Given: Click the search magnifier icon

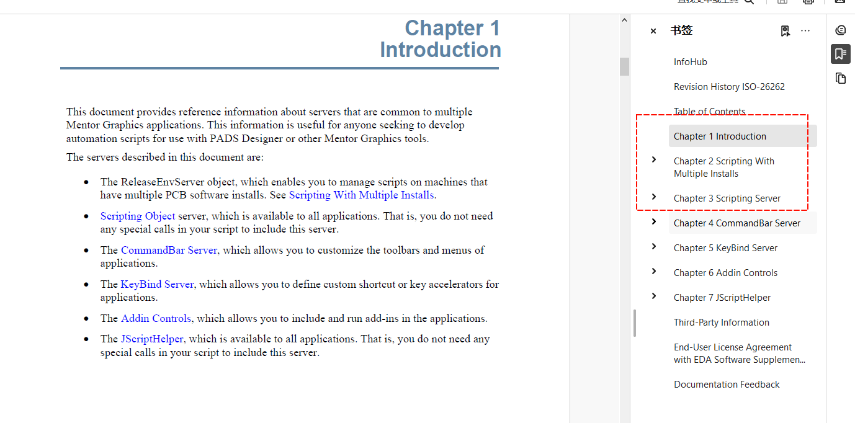Looking at the screenshot, I should (x=749, y=2).
